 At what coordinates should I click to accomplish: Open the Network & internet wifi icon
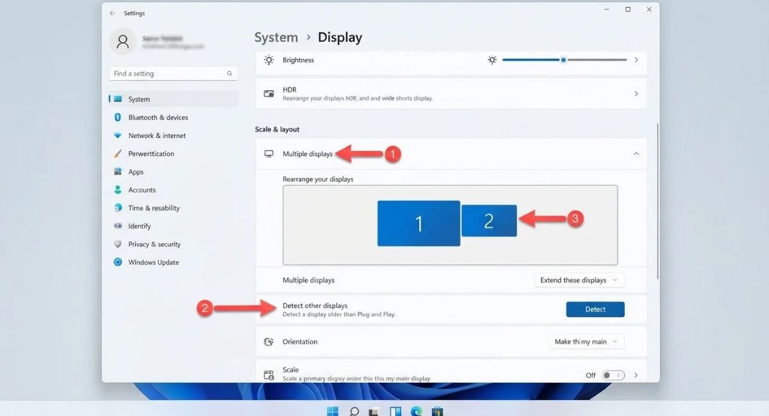[118, 136]
